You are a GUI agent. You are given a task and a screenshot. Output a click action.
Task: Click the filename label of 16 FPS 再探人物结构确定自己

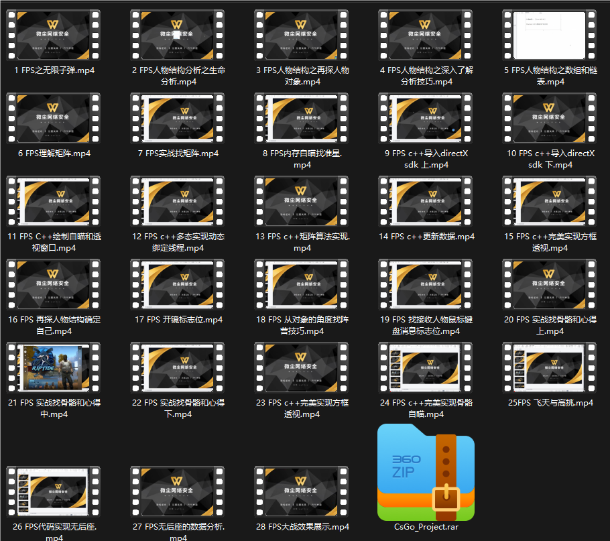click(x=53, y=322)
